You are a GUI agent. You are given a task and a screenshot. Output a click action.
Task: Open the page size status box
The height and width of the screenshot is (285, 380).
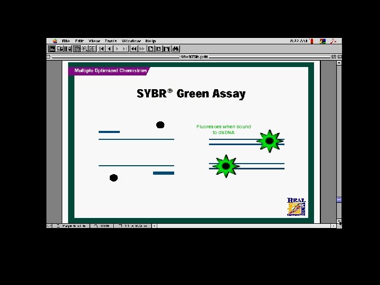(133, 226)
